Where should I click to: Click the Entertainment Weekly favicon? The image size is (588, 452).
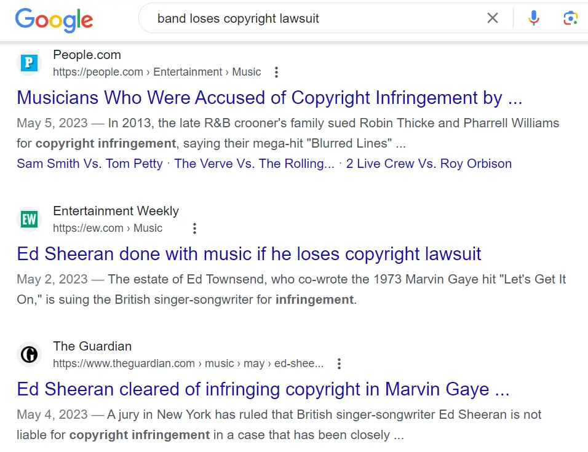(x=29, y=219)
